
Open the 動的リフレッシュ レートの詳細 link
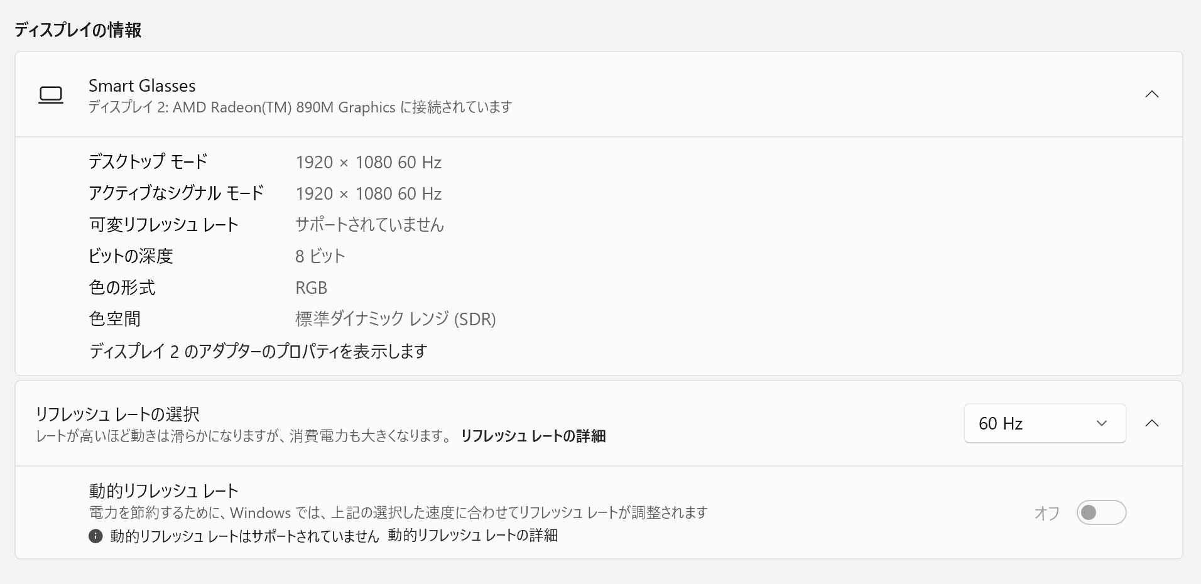click(472, 536)
